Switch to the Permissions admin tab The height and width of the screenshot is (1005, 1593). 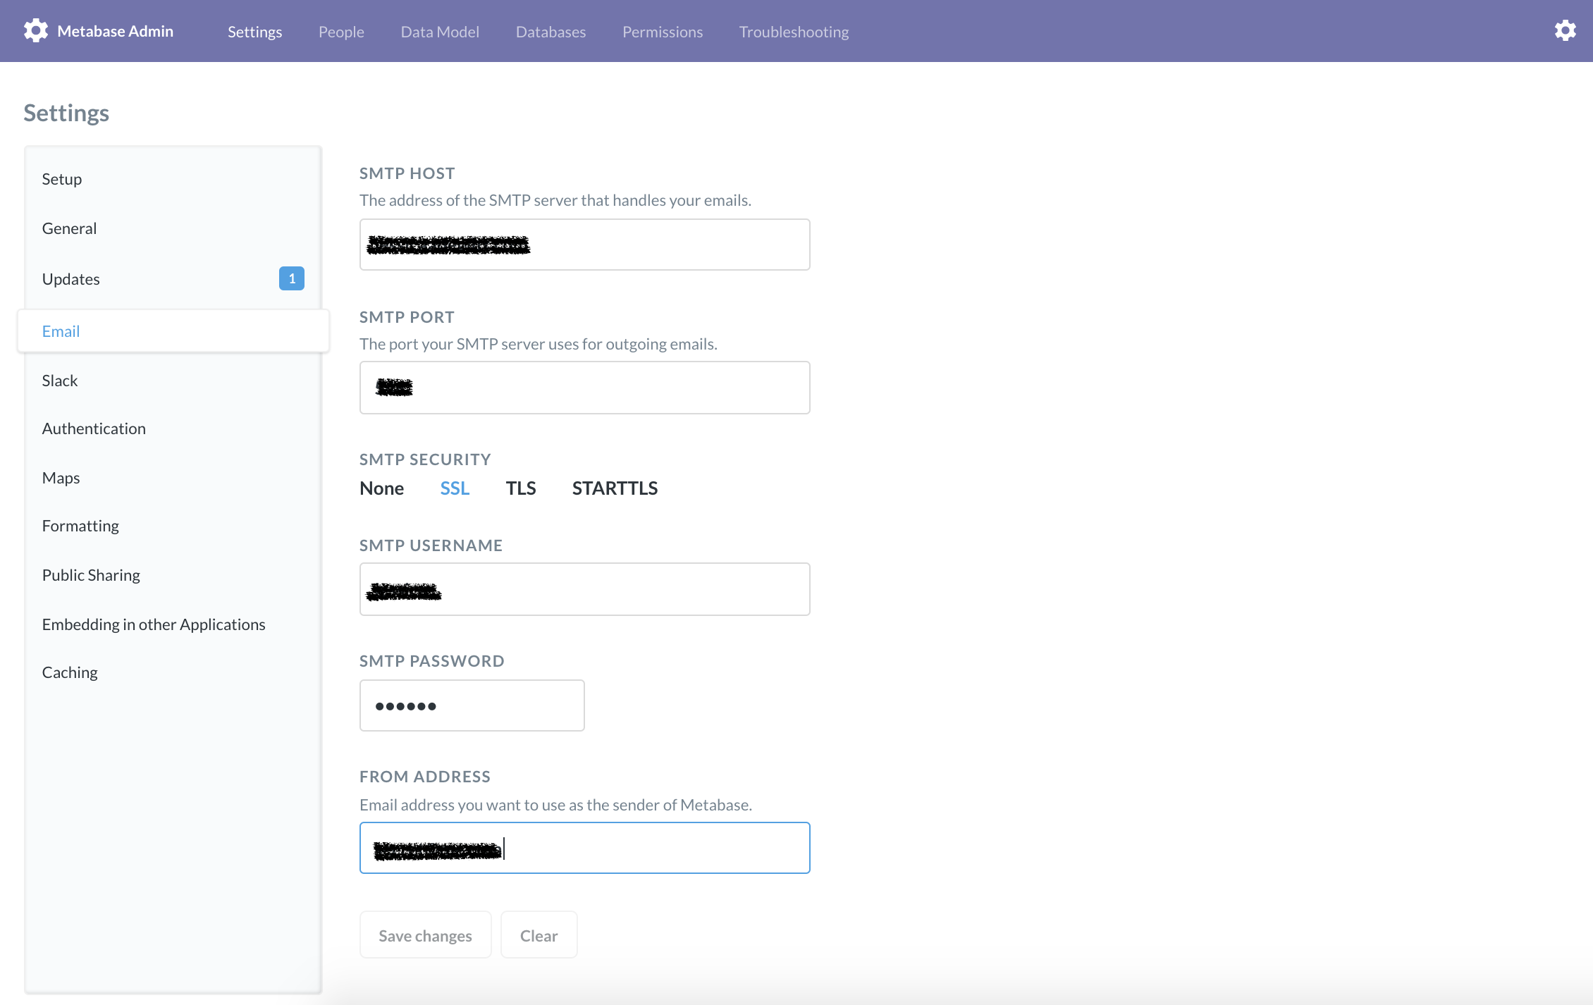coord(662,32)
